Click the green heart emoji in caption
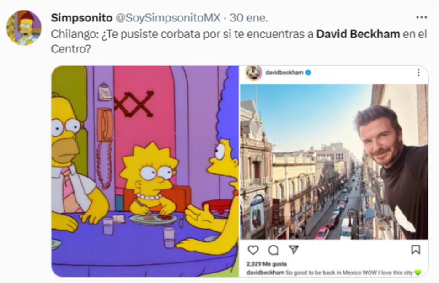This screenshot has height=283, width=439. (x=418, y=273)
